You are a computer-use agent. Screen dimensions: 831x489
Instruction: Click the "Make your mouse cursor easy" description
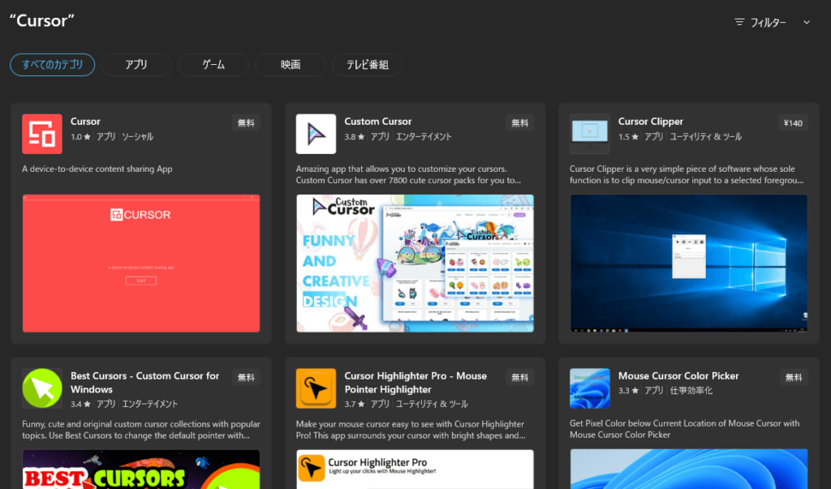click(411, 430)
